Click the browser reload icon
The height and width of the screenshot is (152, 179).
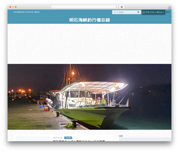116,7
